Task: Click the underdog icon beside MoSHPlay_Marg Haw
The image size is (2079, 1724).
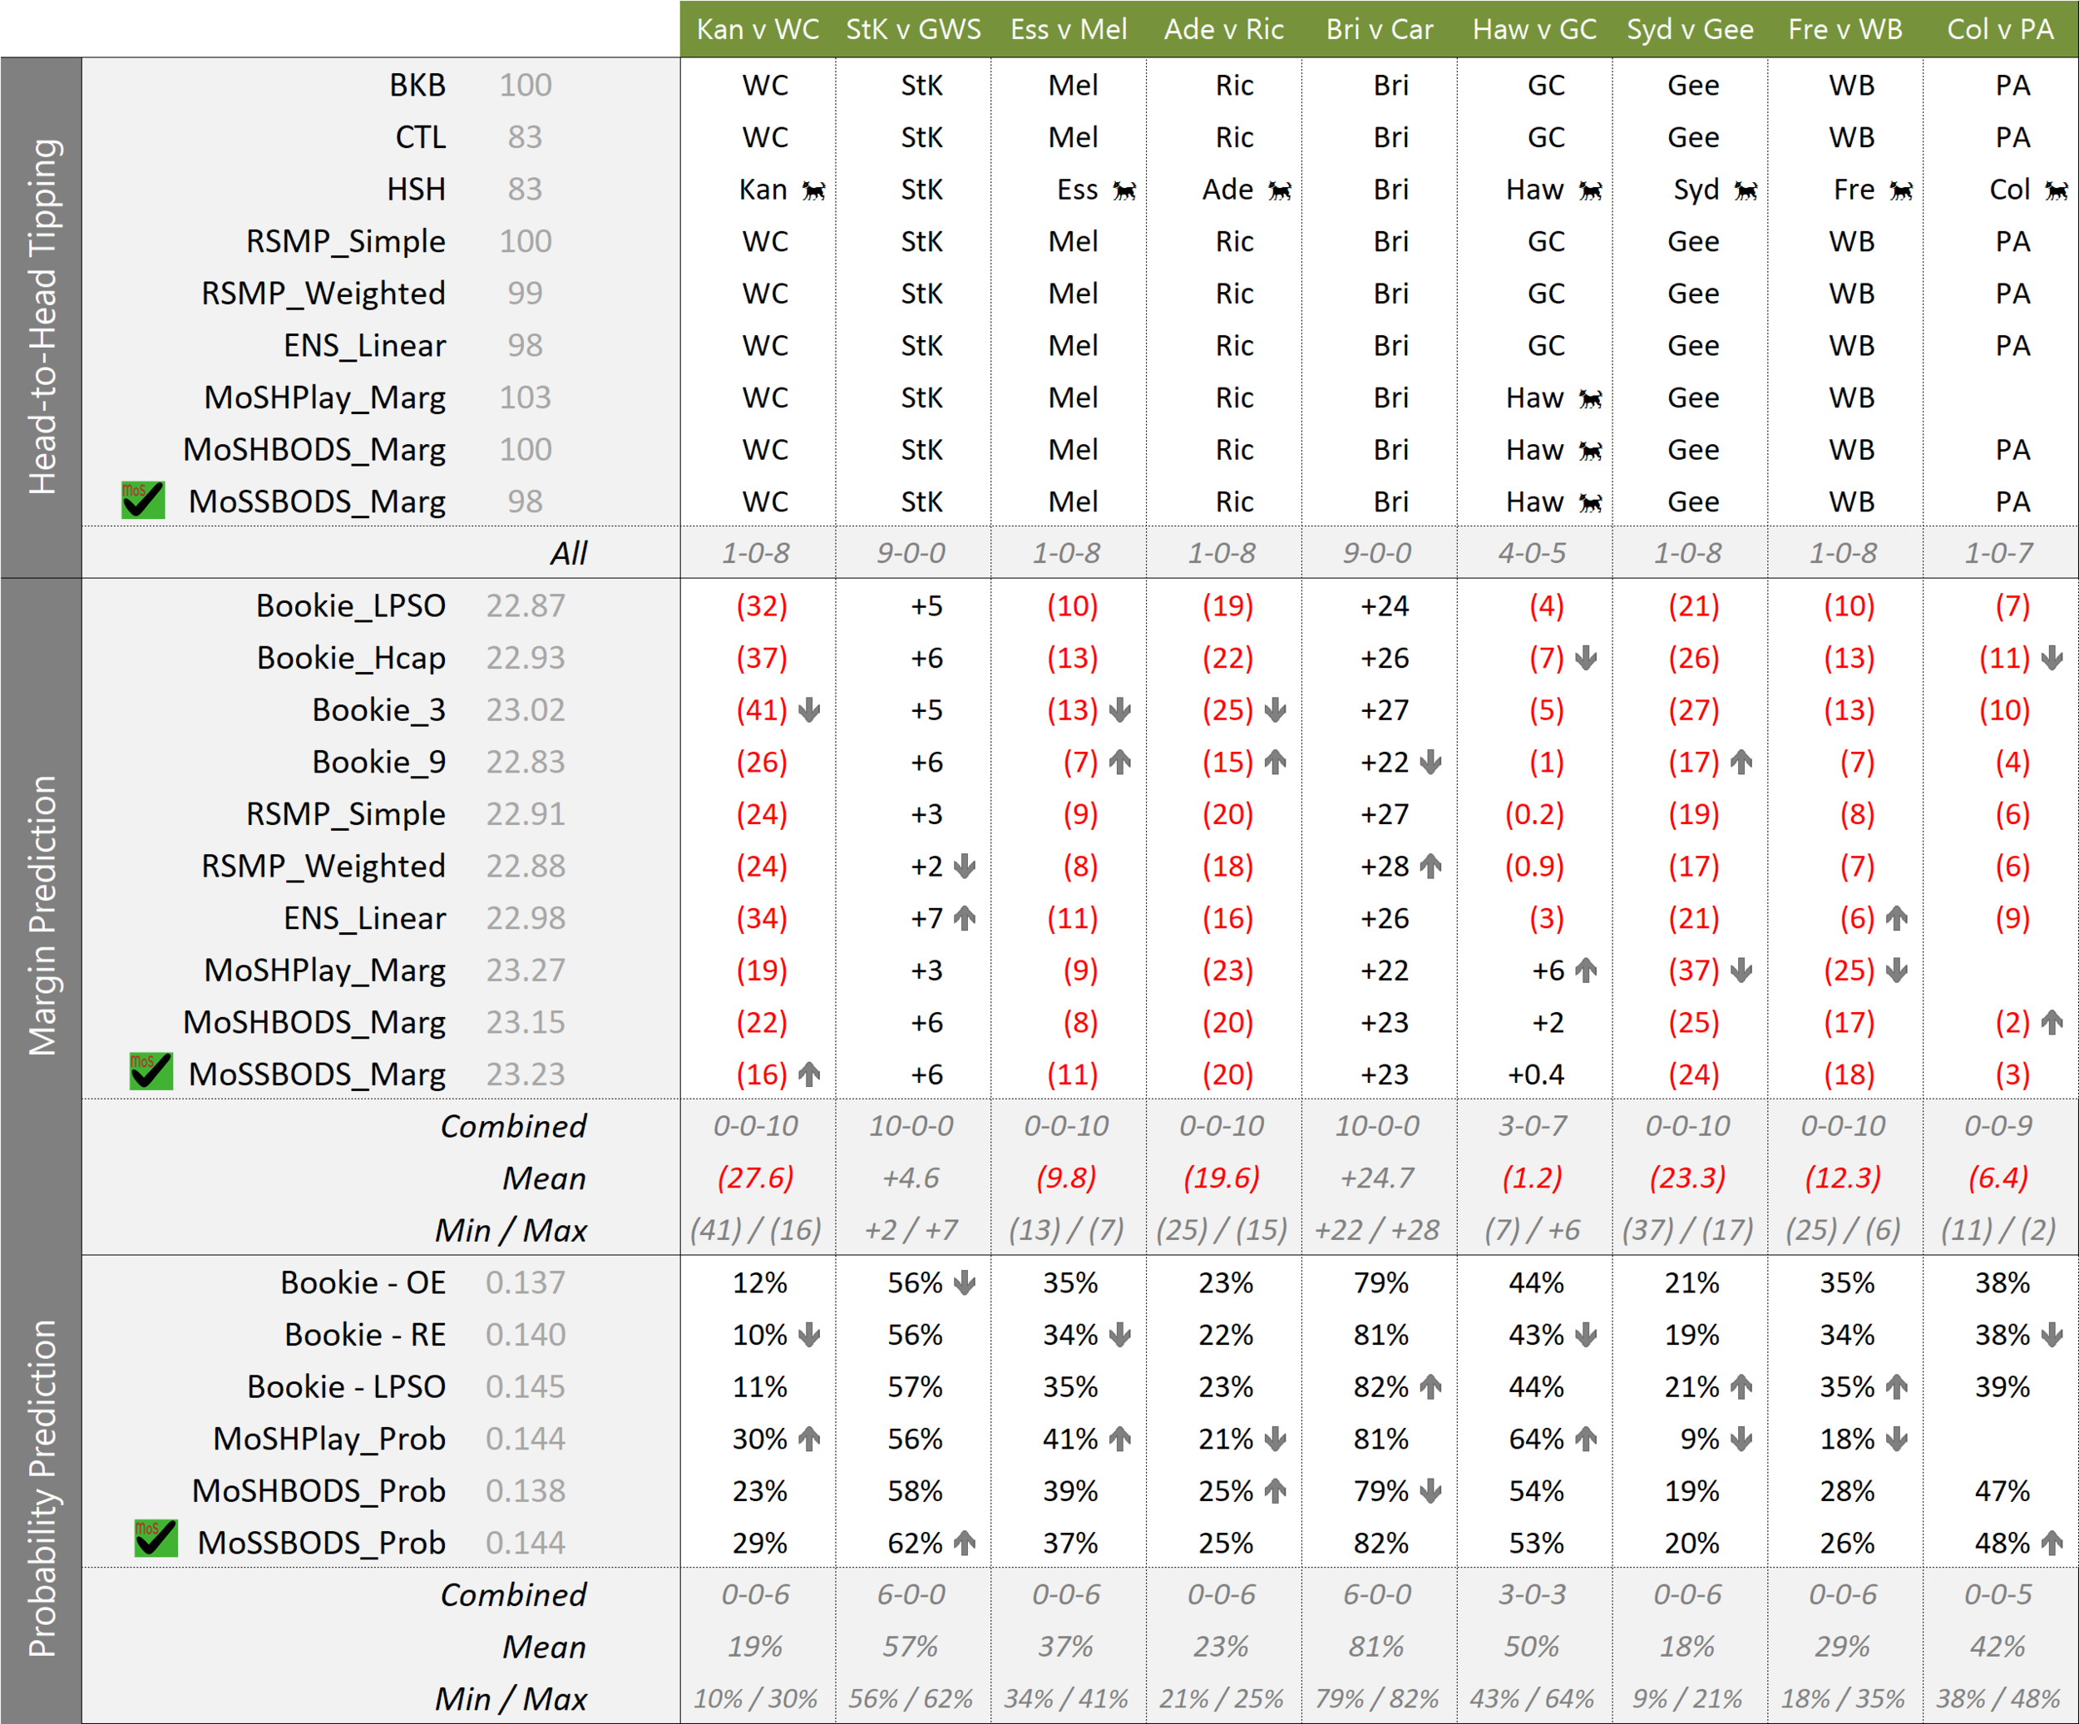Action: tap(1591, 398)
